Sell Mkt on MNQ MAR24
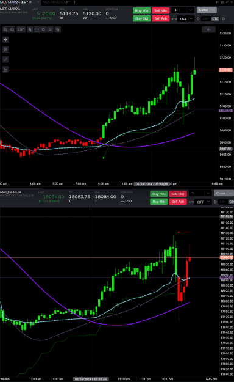Viewport: 234px width, 382px height. 178,194
